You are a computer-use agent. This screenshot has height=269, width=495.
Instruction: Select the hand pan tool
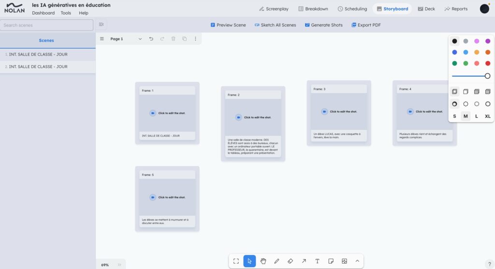pyautogui.click(x=263, y=261)
